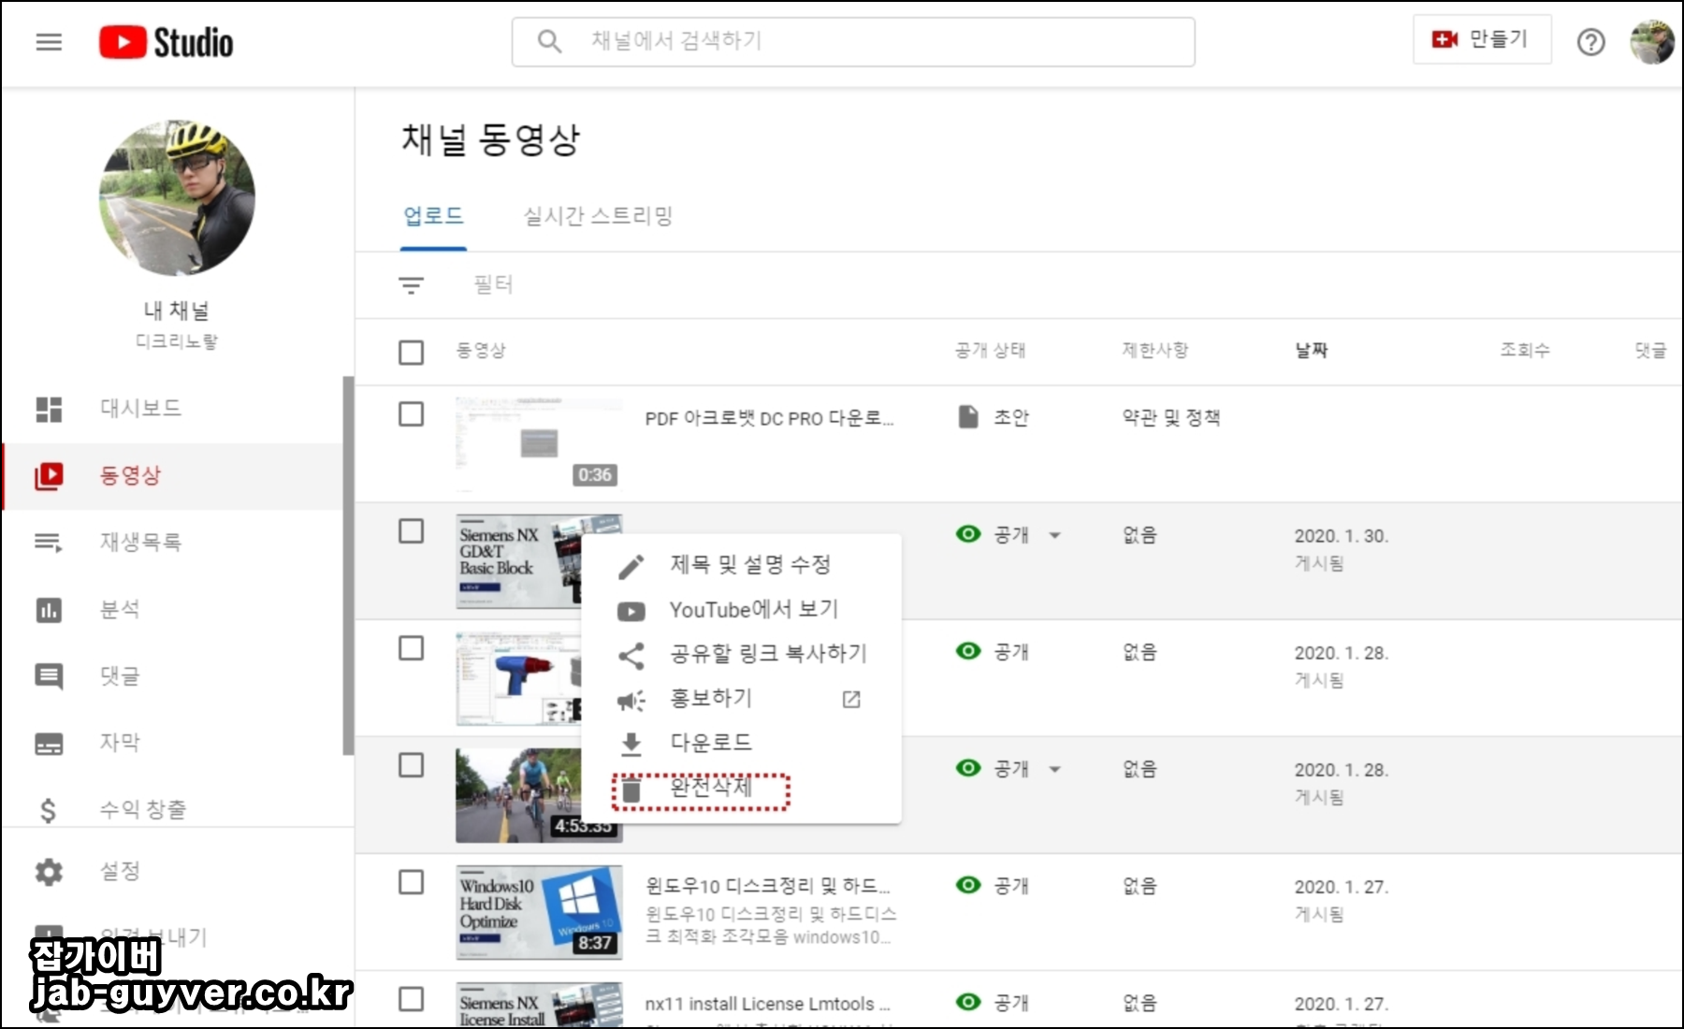Click into the 채널에서 검색하기 search field
The height and width of the screenshot is (1029, 1684).
click(x=852, y=41)
